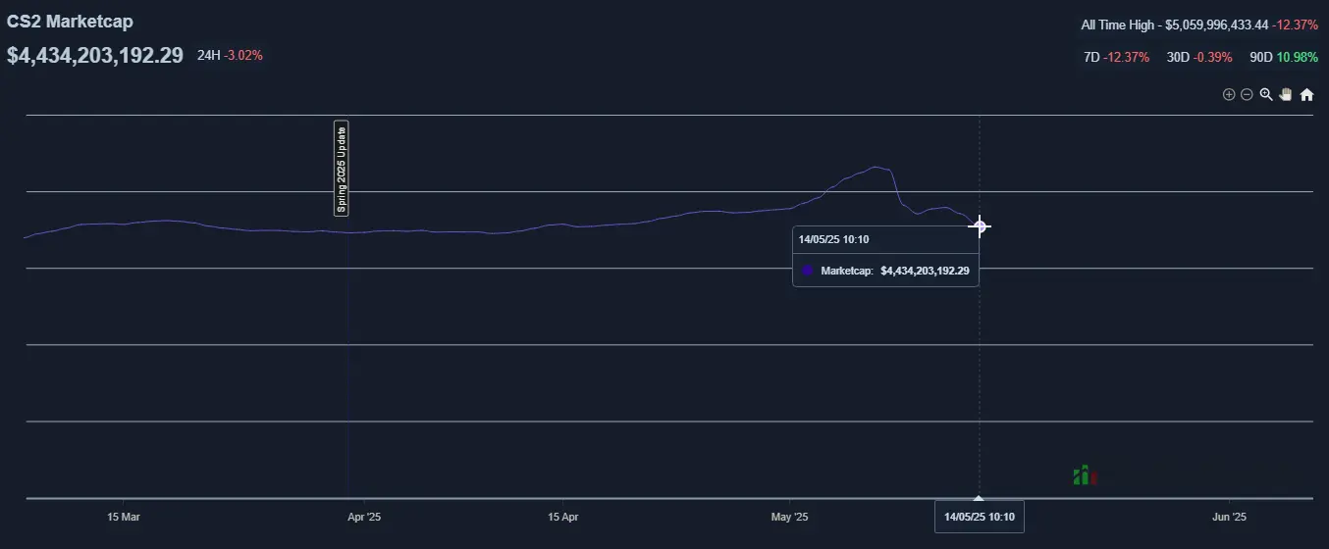The width and height of the screenshot is (1329, 549).
Task: Click the 90D 10.98% change stat
Action: coord(1284,57)
